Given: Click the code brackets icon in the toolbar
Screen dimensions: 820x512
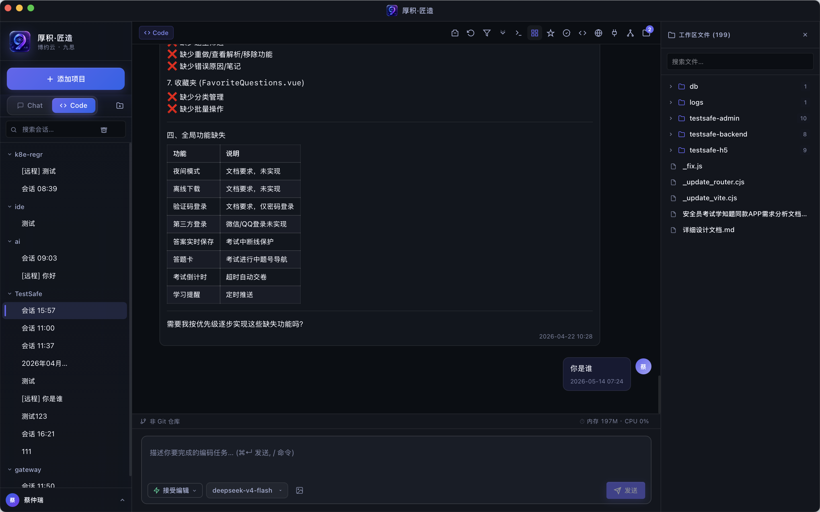Looking at the screenshot, I should coord(583,33).
